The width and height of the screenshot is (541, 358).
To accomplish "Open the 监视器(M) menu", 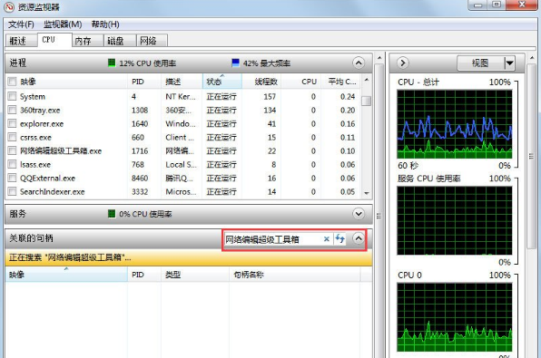I will point(63,24).
